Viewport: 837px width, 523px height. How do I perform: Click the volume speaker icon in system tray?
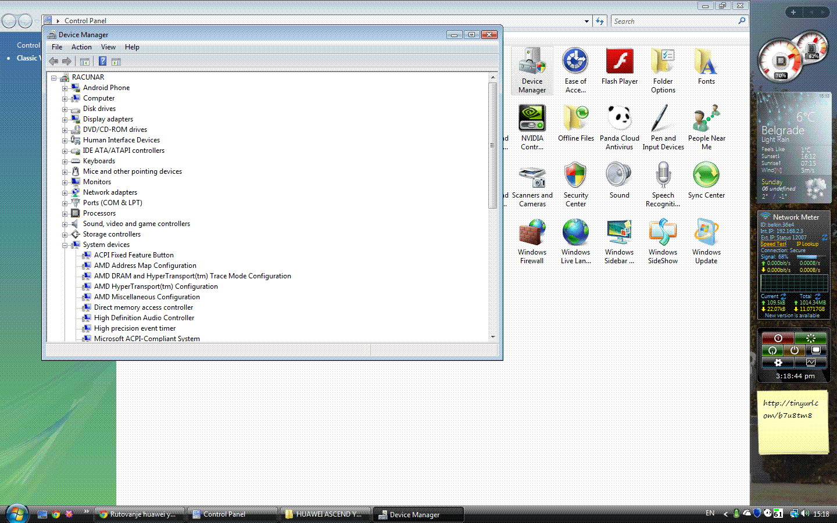click(x=805, y=514)
